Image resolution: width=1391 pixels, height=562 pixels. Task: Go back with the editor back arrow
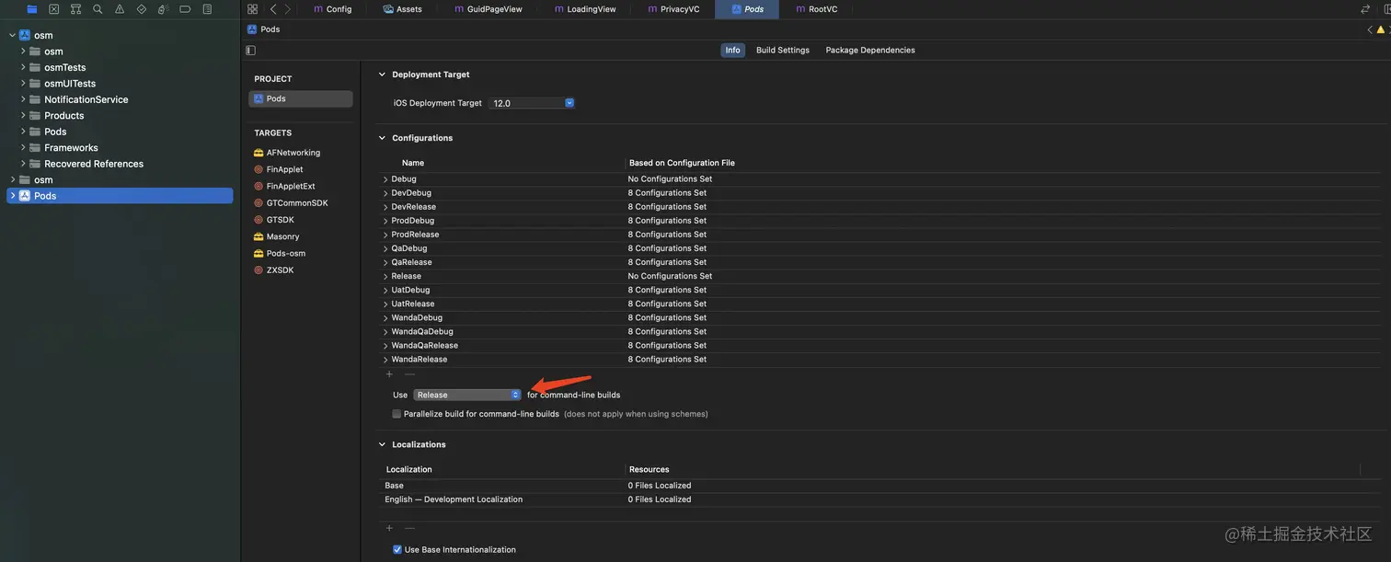pos(273,9)
